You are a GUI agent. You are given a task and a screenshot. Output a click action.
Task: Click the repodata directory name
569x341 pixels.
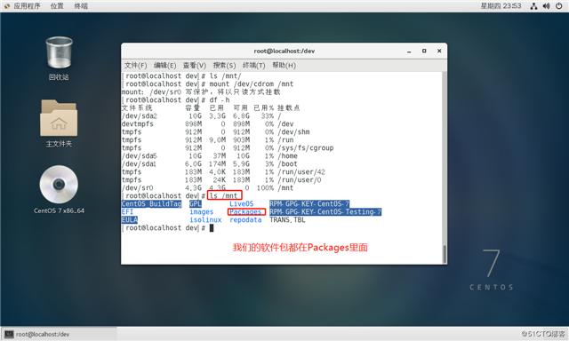245,220
